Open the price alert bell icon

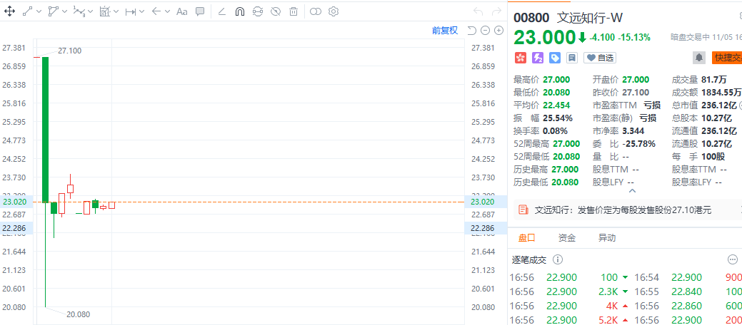[x=699, y=58]
